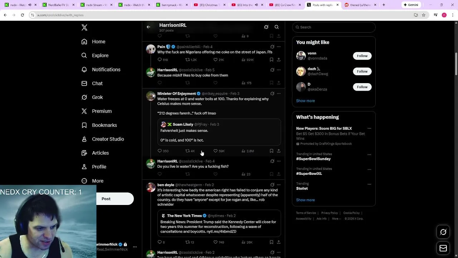This screenshot has height=258, width=458.
Task: Click the search icon in profile header
Action: (x=277, y=27)
